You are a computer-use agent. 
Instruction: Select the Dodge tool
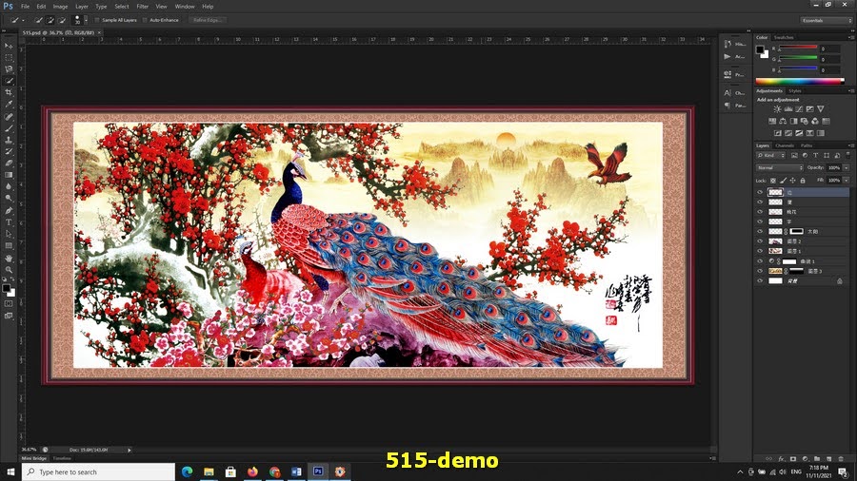(9, 199)
